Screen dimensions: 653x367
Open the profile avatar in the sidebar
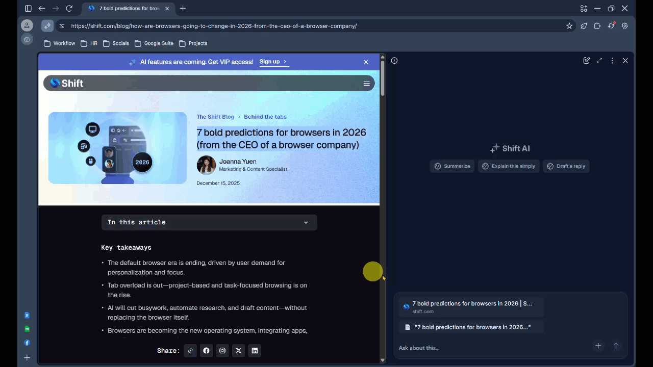[27, 25]
